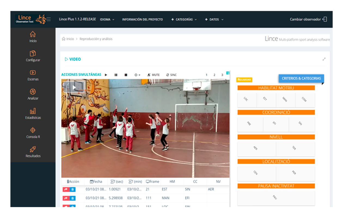Toggle the LOC category under Habilitat Motriu
The width and height of the screenshot is (343, 218).
tap(247, 100)
